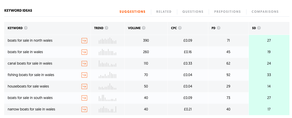Show info icon for SD column
Viewport: 292px width, 118px height.
click(259, 28)
